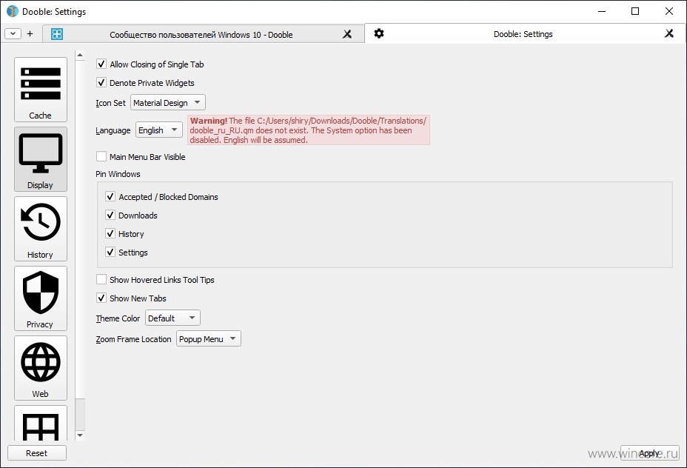Open the History settings section
This screenshot has height=468, width=687.
(40, 229)
